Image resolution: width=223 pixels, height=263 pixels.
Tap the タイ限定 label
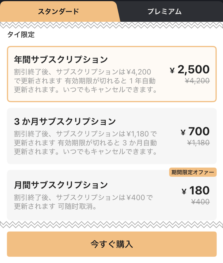tap(21, 35)
